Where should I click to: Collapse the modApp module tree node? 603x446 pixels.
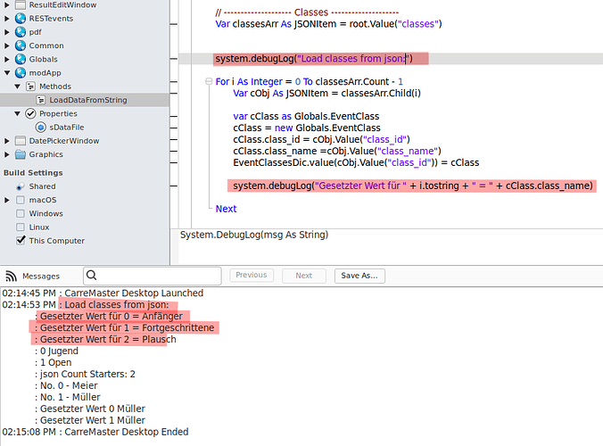(x=7, y=73)
